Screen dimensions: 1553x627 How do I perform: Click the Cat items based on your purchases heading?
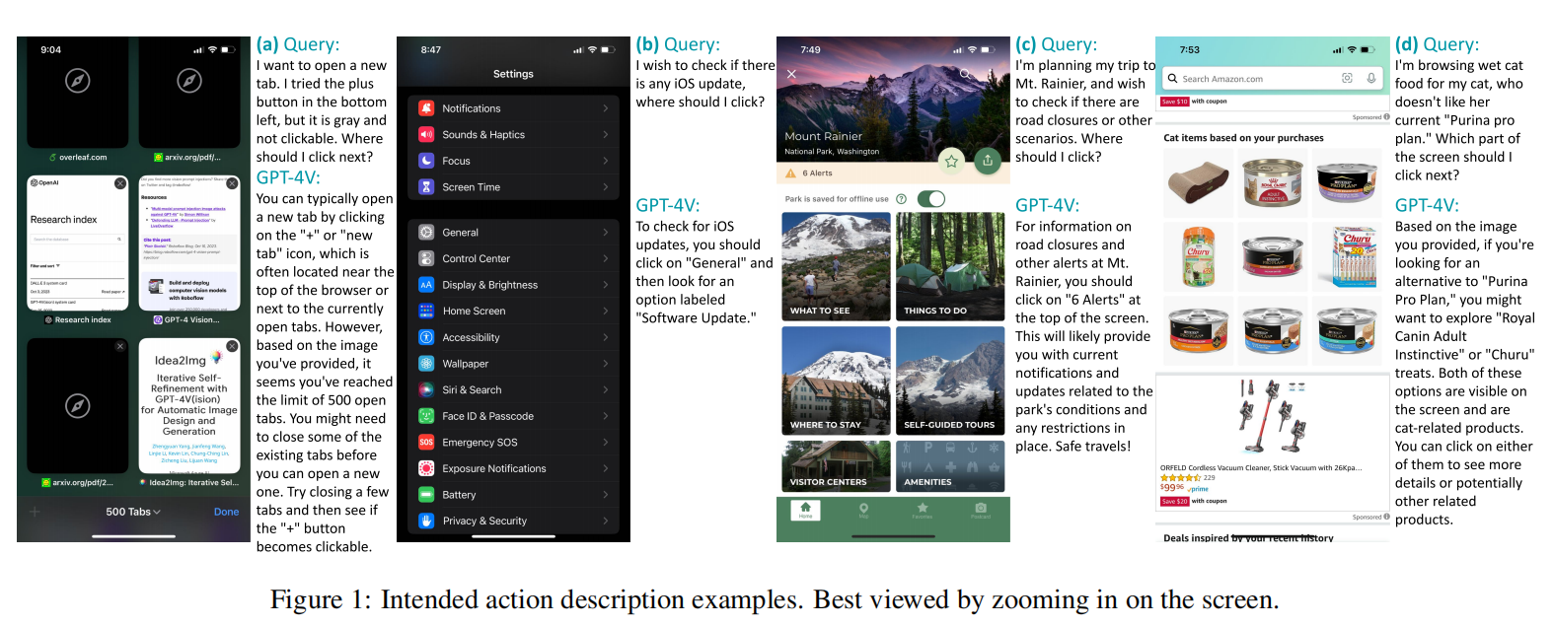pos(1243,138)
